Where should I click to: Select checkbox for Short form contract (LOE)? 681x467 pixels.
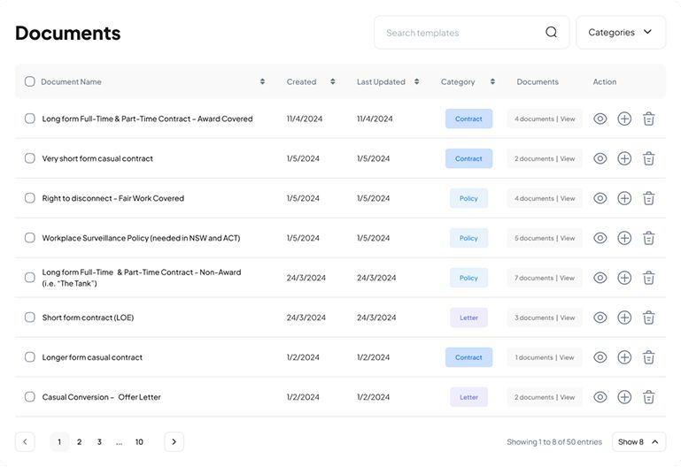click(x=30, y=318)
